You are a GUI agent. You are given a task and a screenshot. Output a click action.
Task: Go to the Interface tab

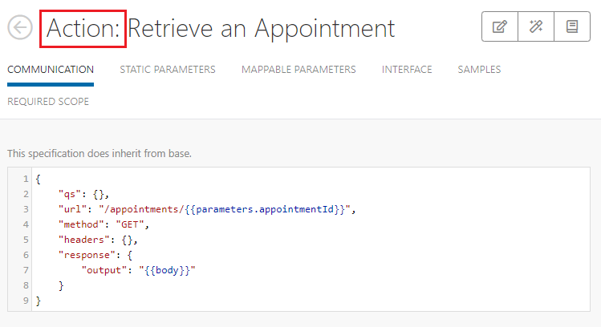pos(407,70)
